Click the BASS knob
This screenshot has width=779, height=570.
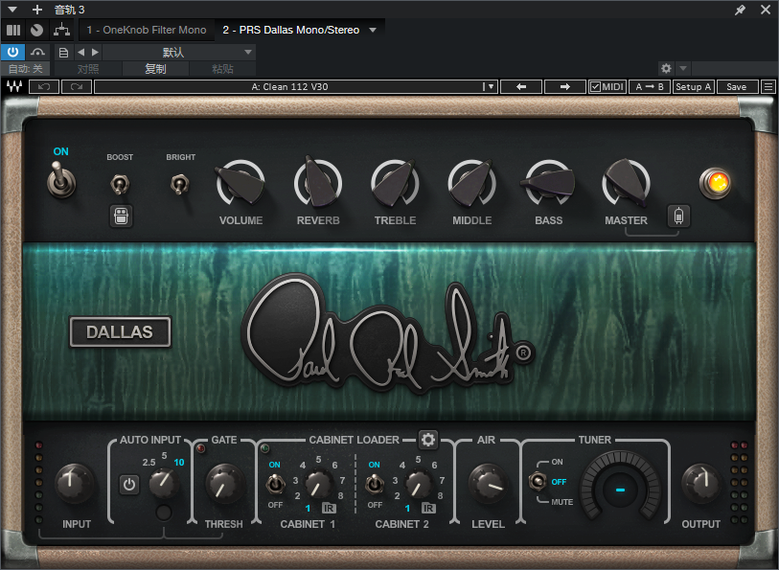pyautogui.click(x=548, y=183)
